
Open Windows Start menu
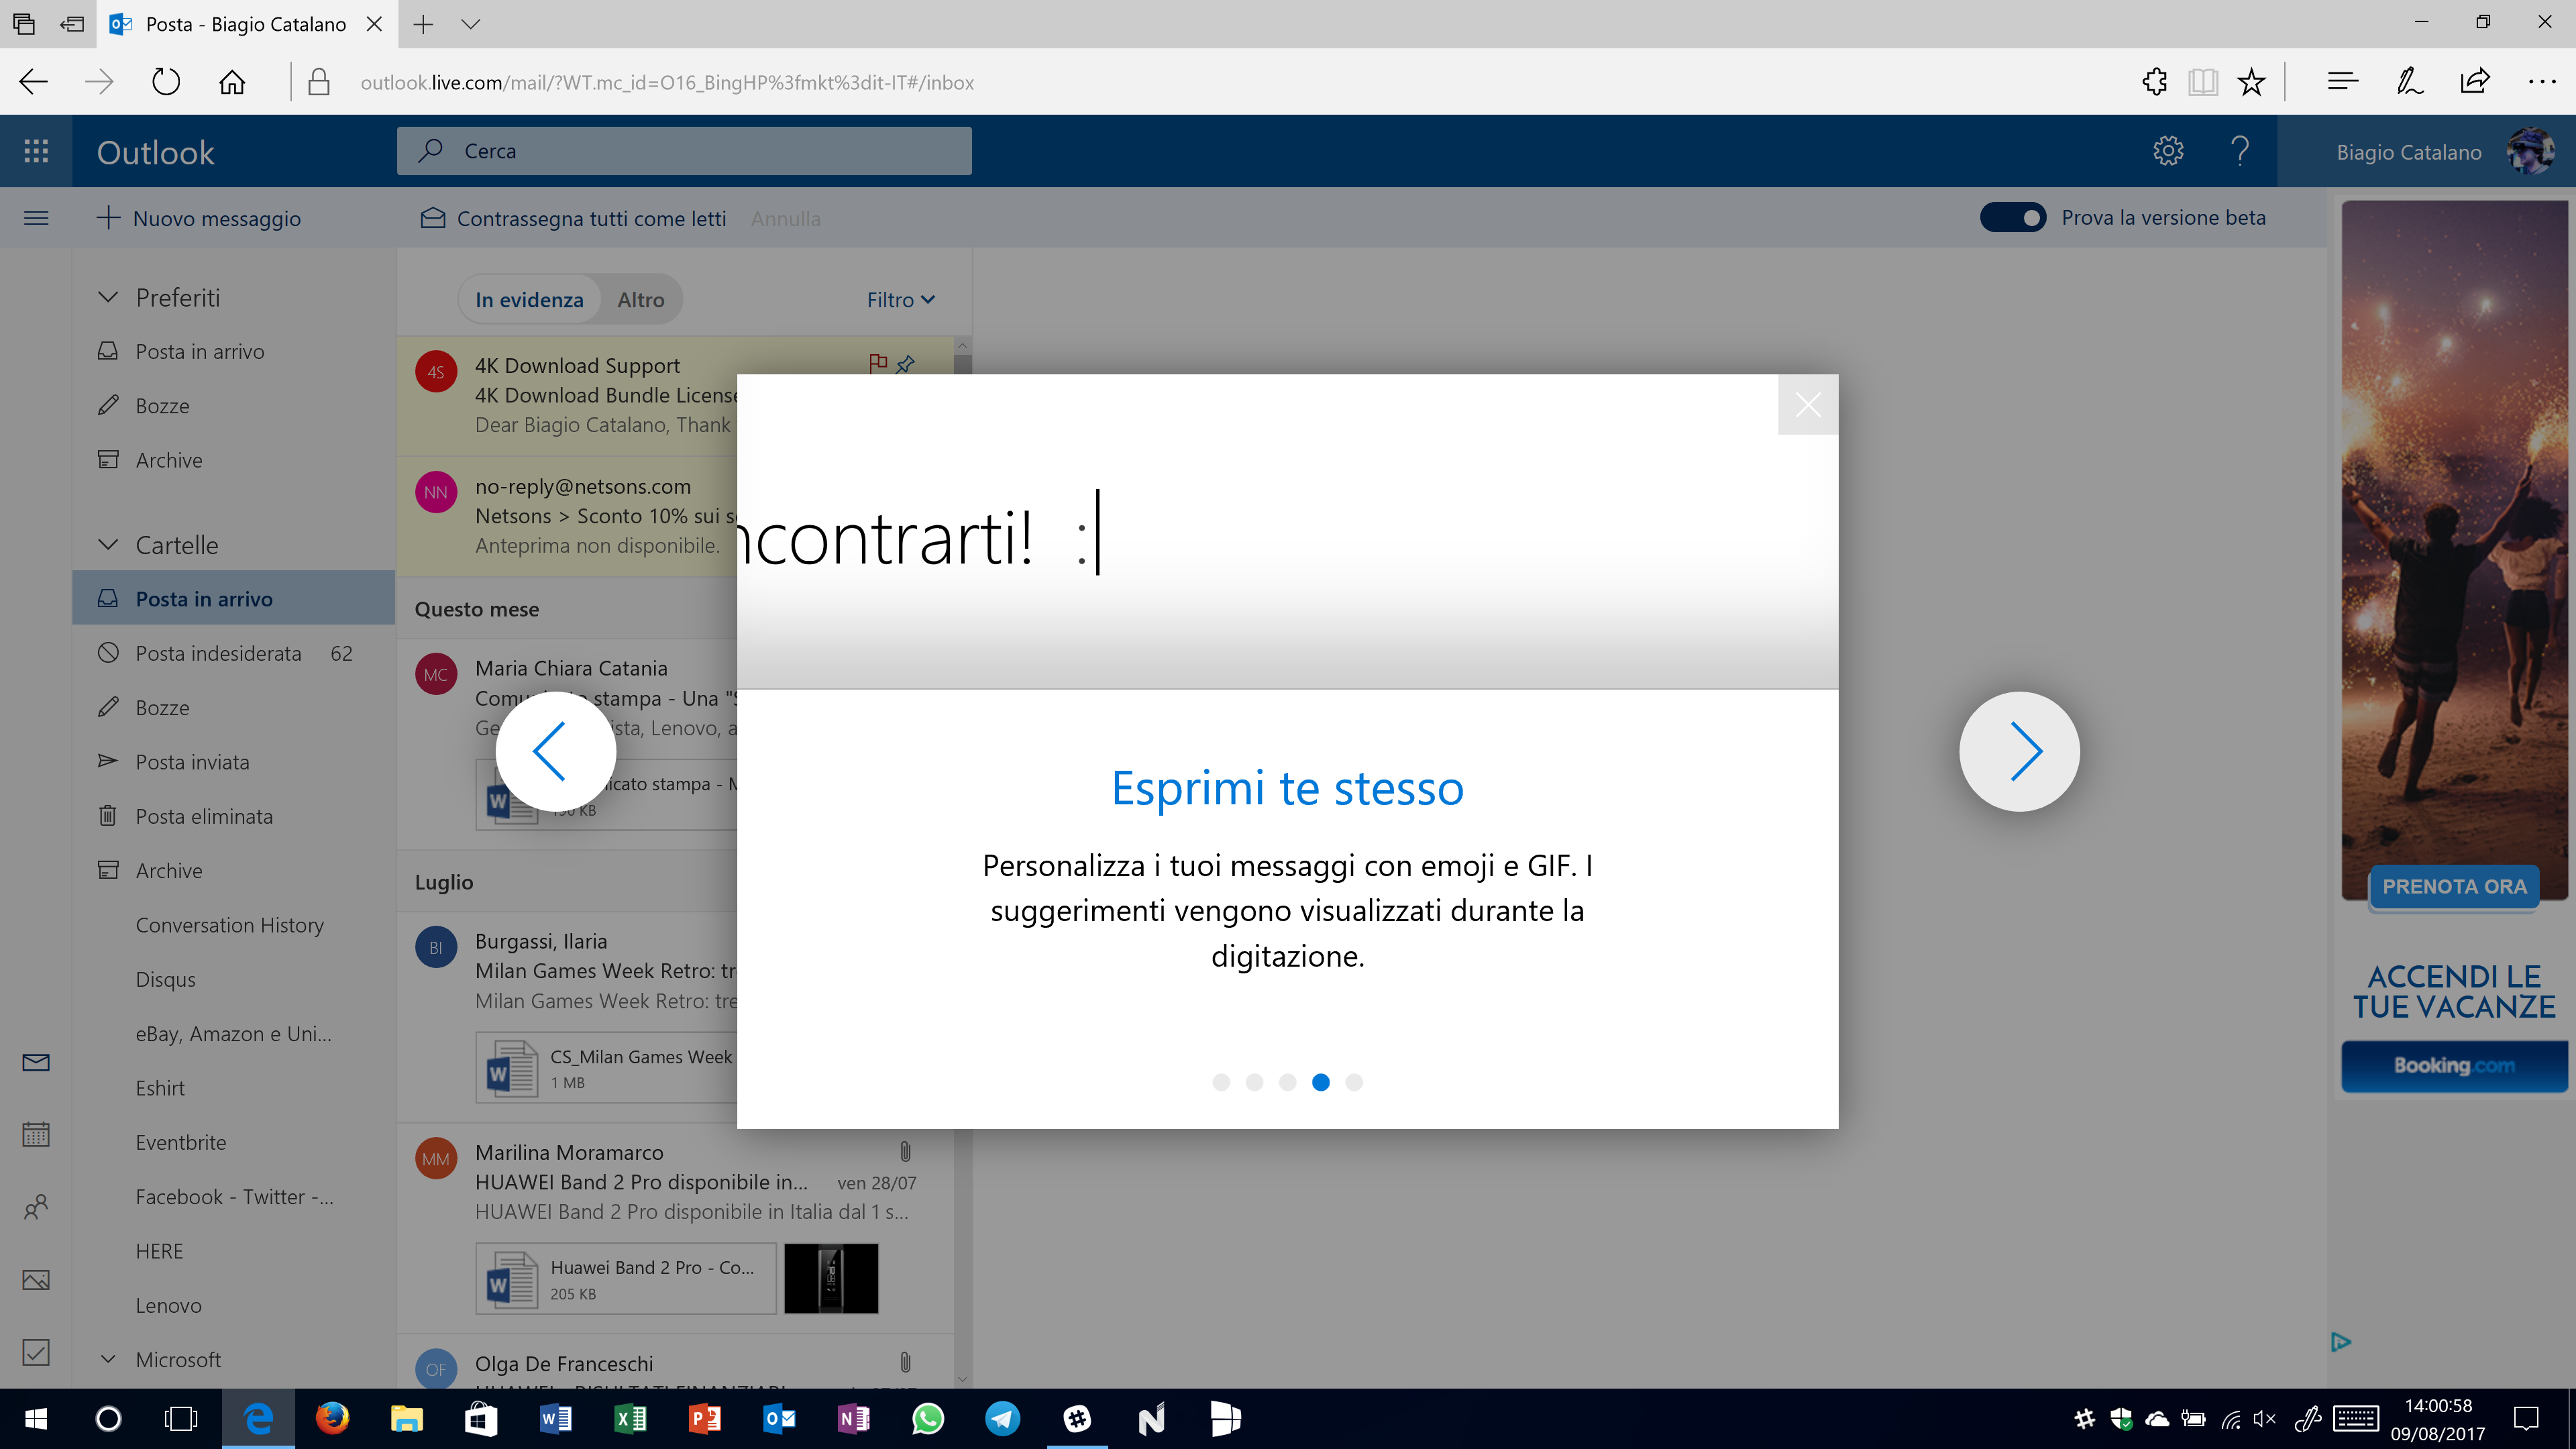36,1418
